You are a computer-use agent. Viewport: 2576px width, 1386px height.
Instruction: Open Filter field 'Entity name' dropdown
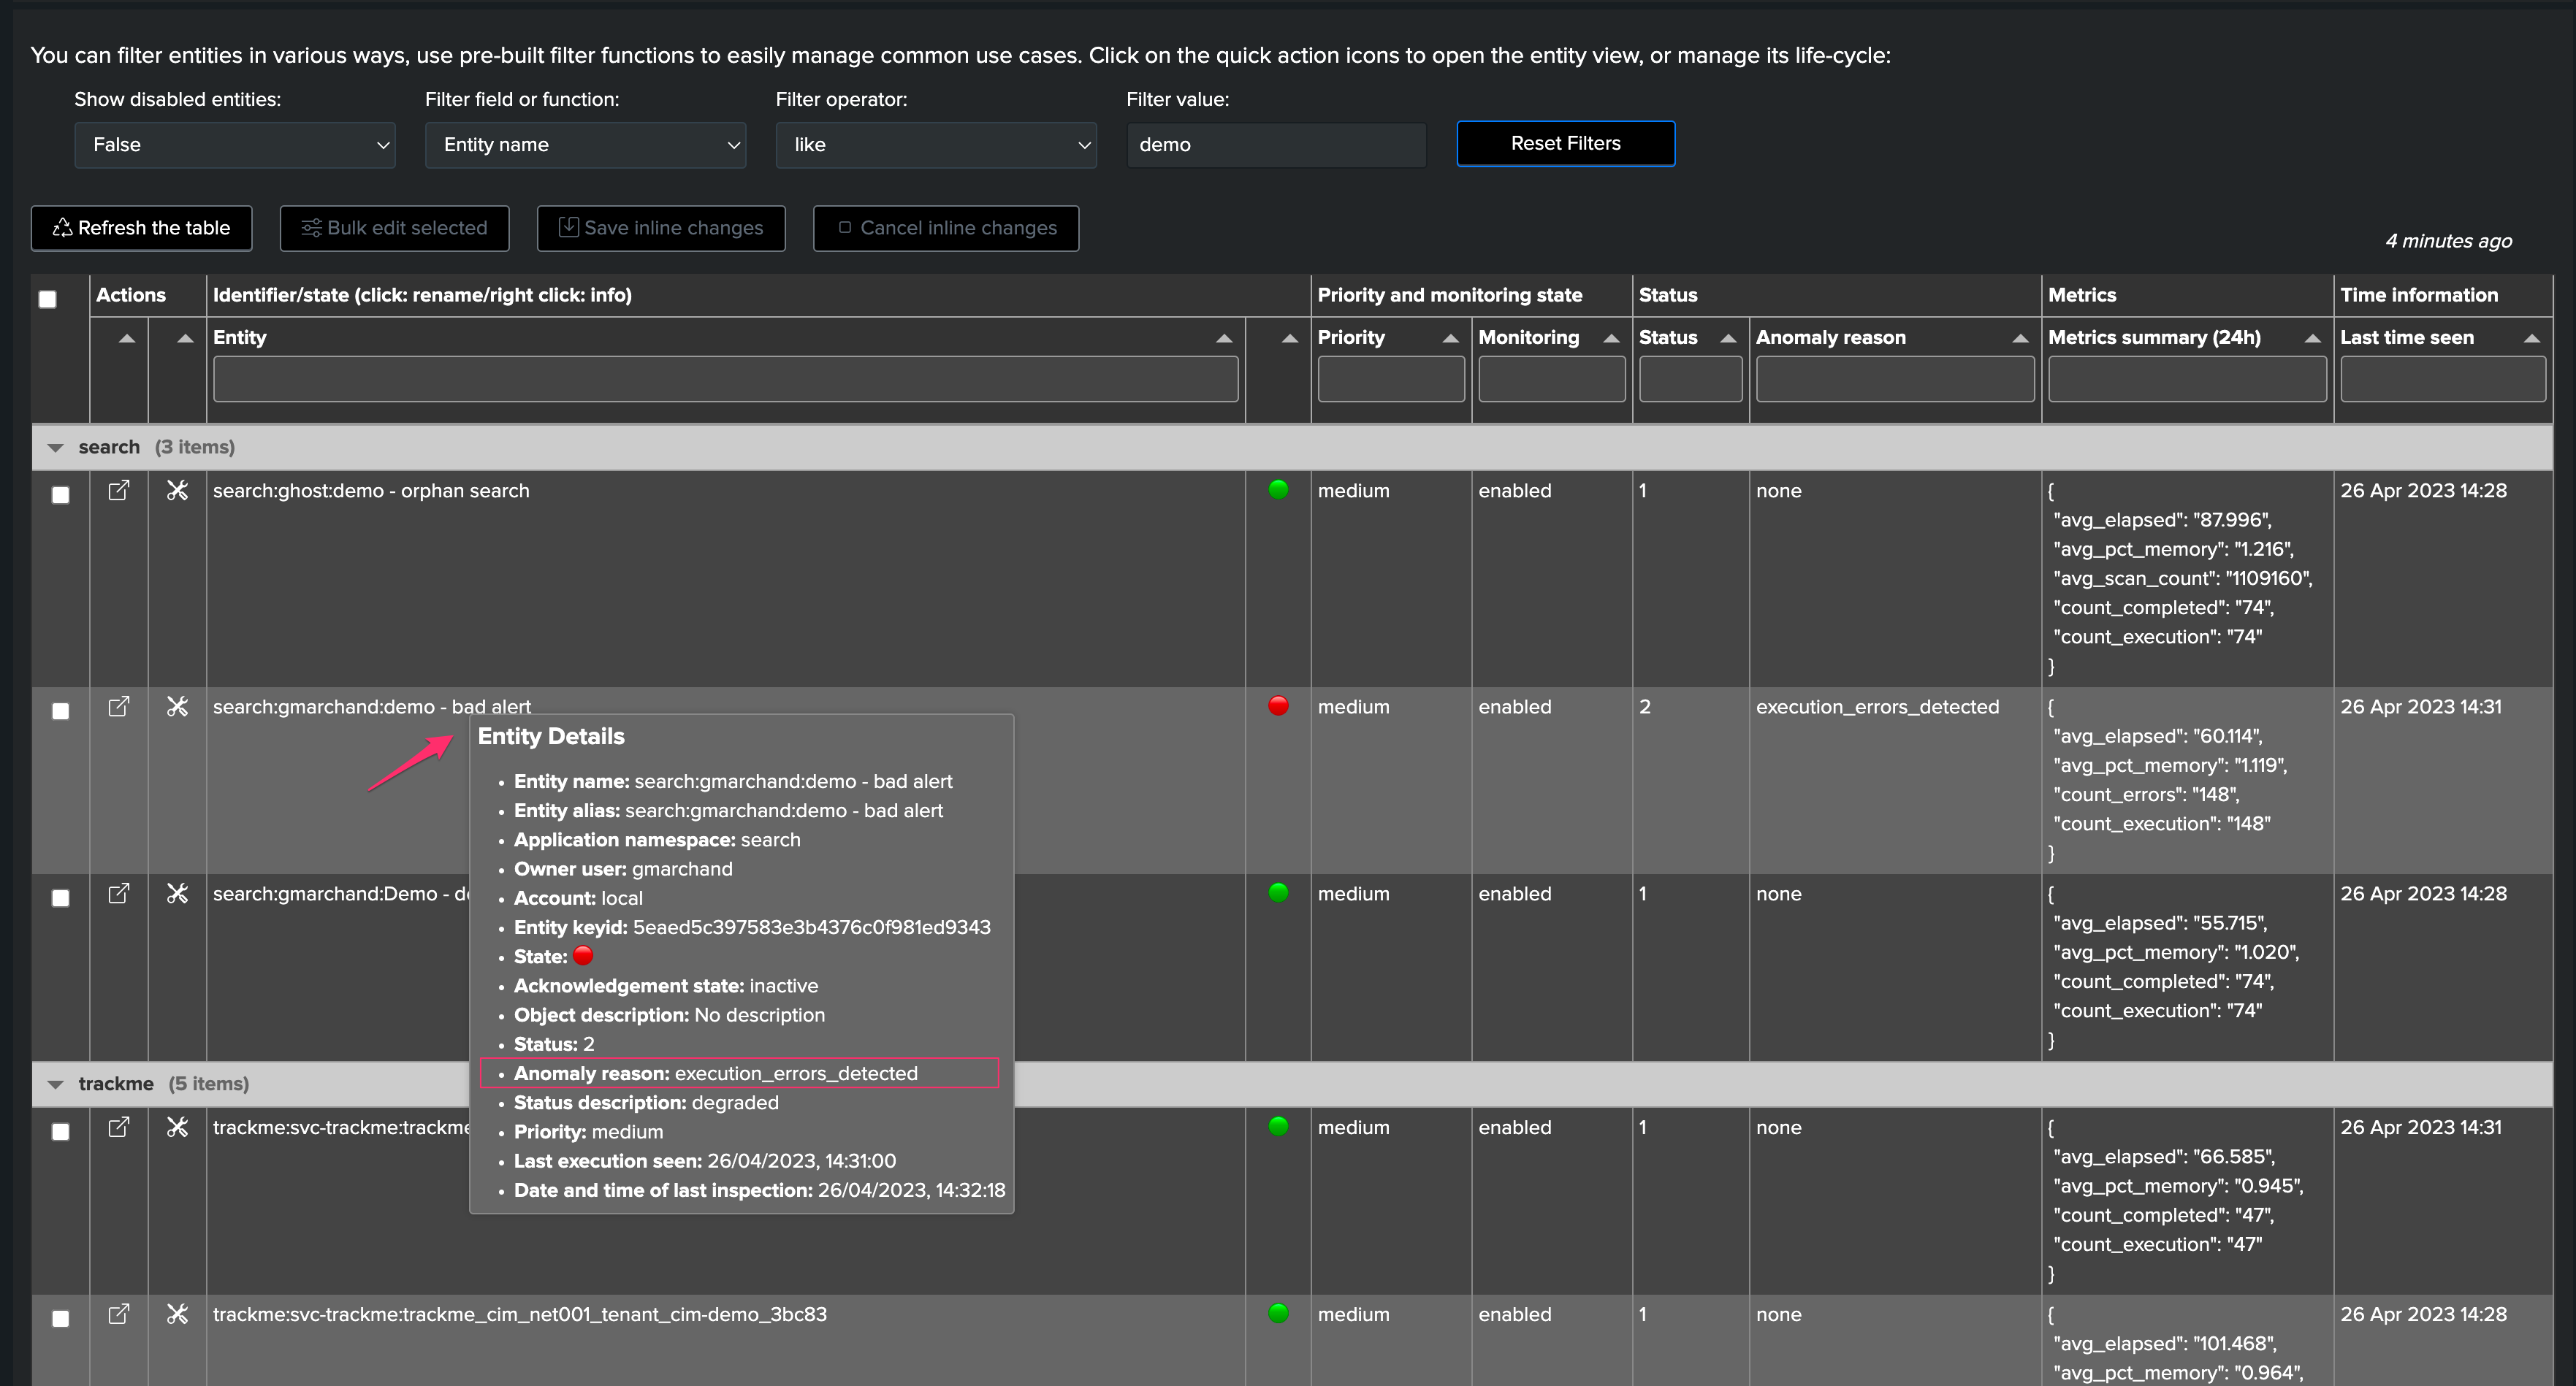(x=585, y=145)
